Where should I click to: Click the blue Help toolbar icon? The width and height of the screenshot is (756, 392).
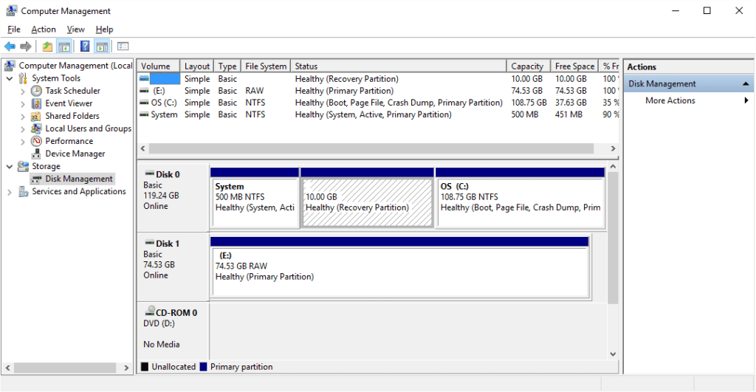(85, 47)
